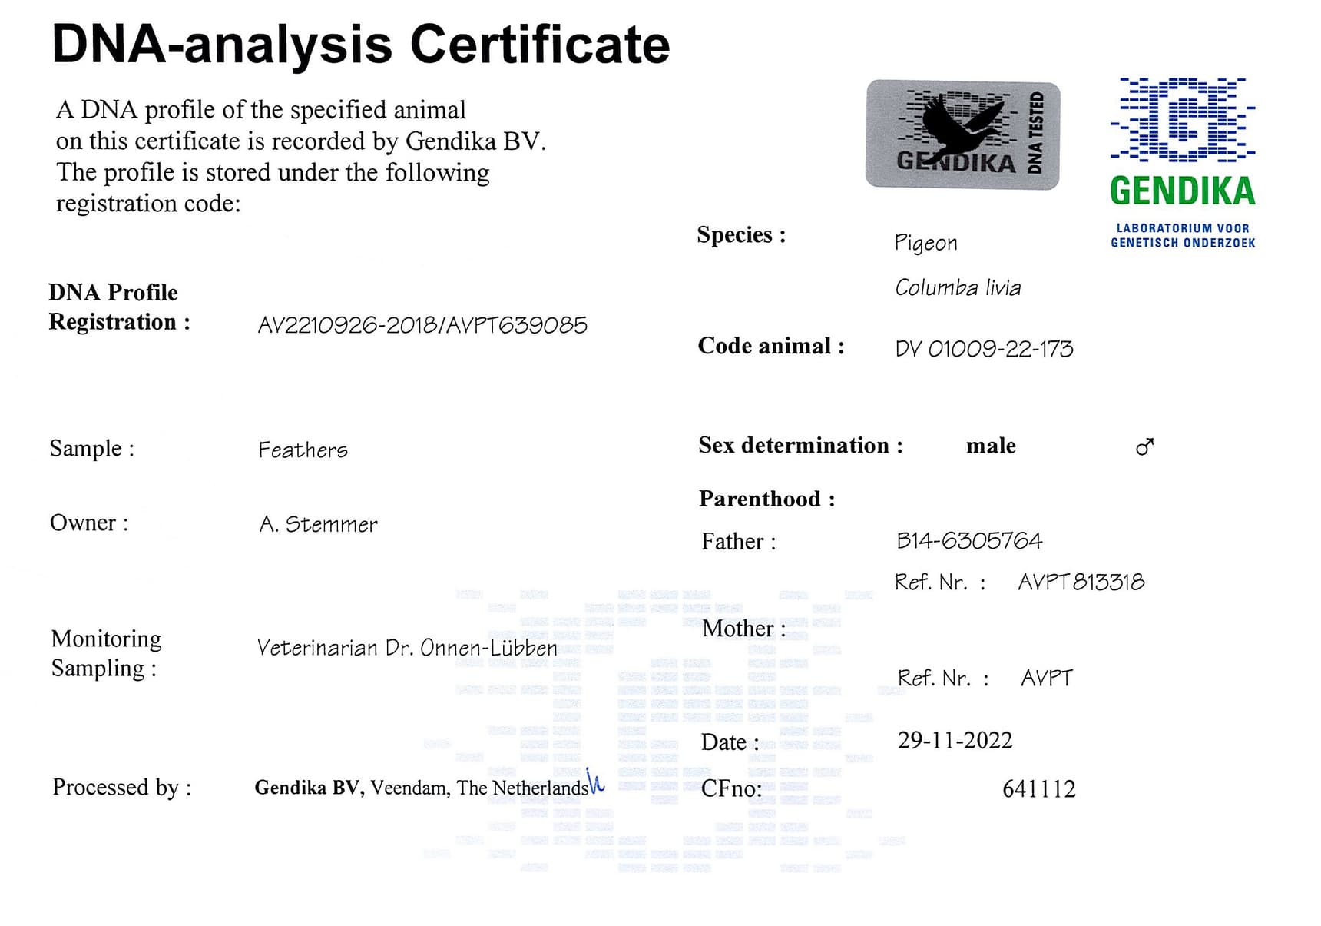
Task: Click the date 29-11-2022
Action: click(x=955, y=740)
